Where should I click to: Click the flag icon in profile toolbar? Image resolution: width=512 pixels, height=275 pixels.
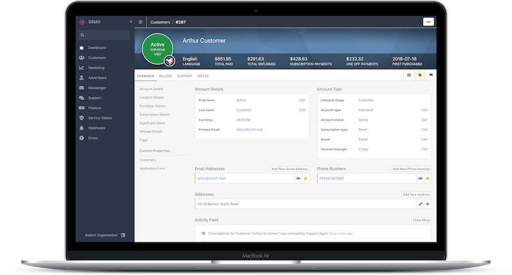[x=430, y=76]
